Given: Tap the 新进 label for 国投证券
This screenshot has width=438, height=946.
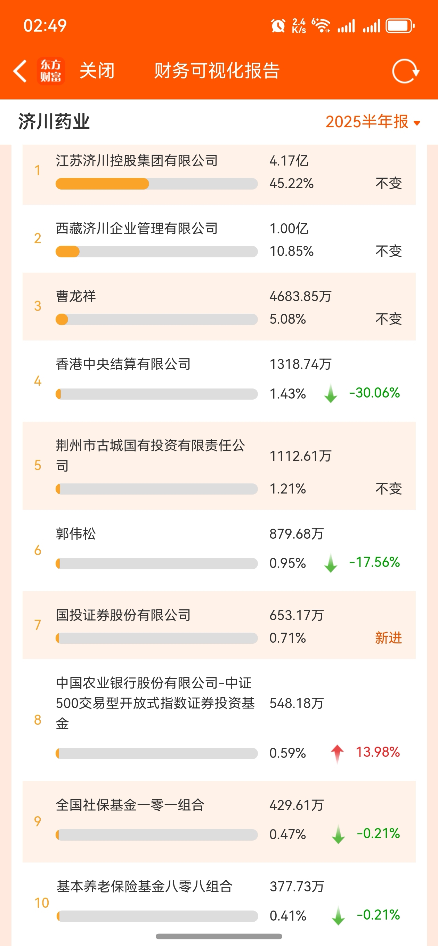Looking at the screenshot, I should 388,638.
